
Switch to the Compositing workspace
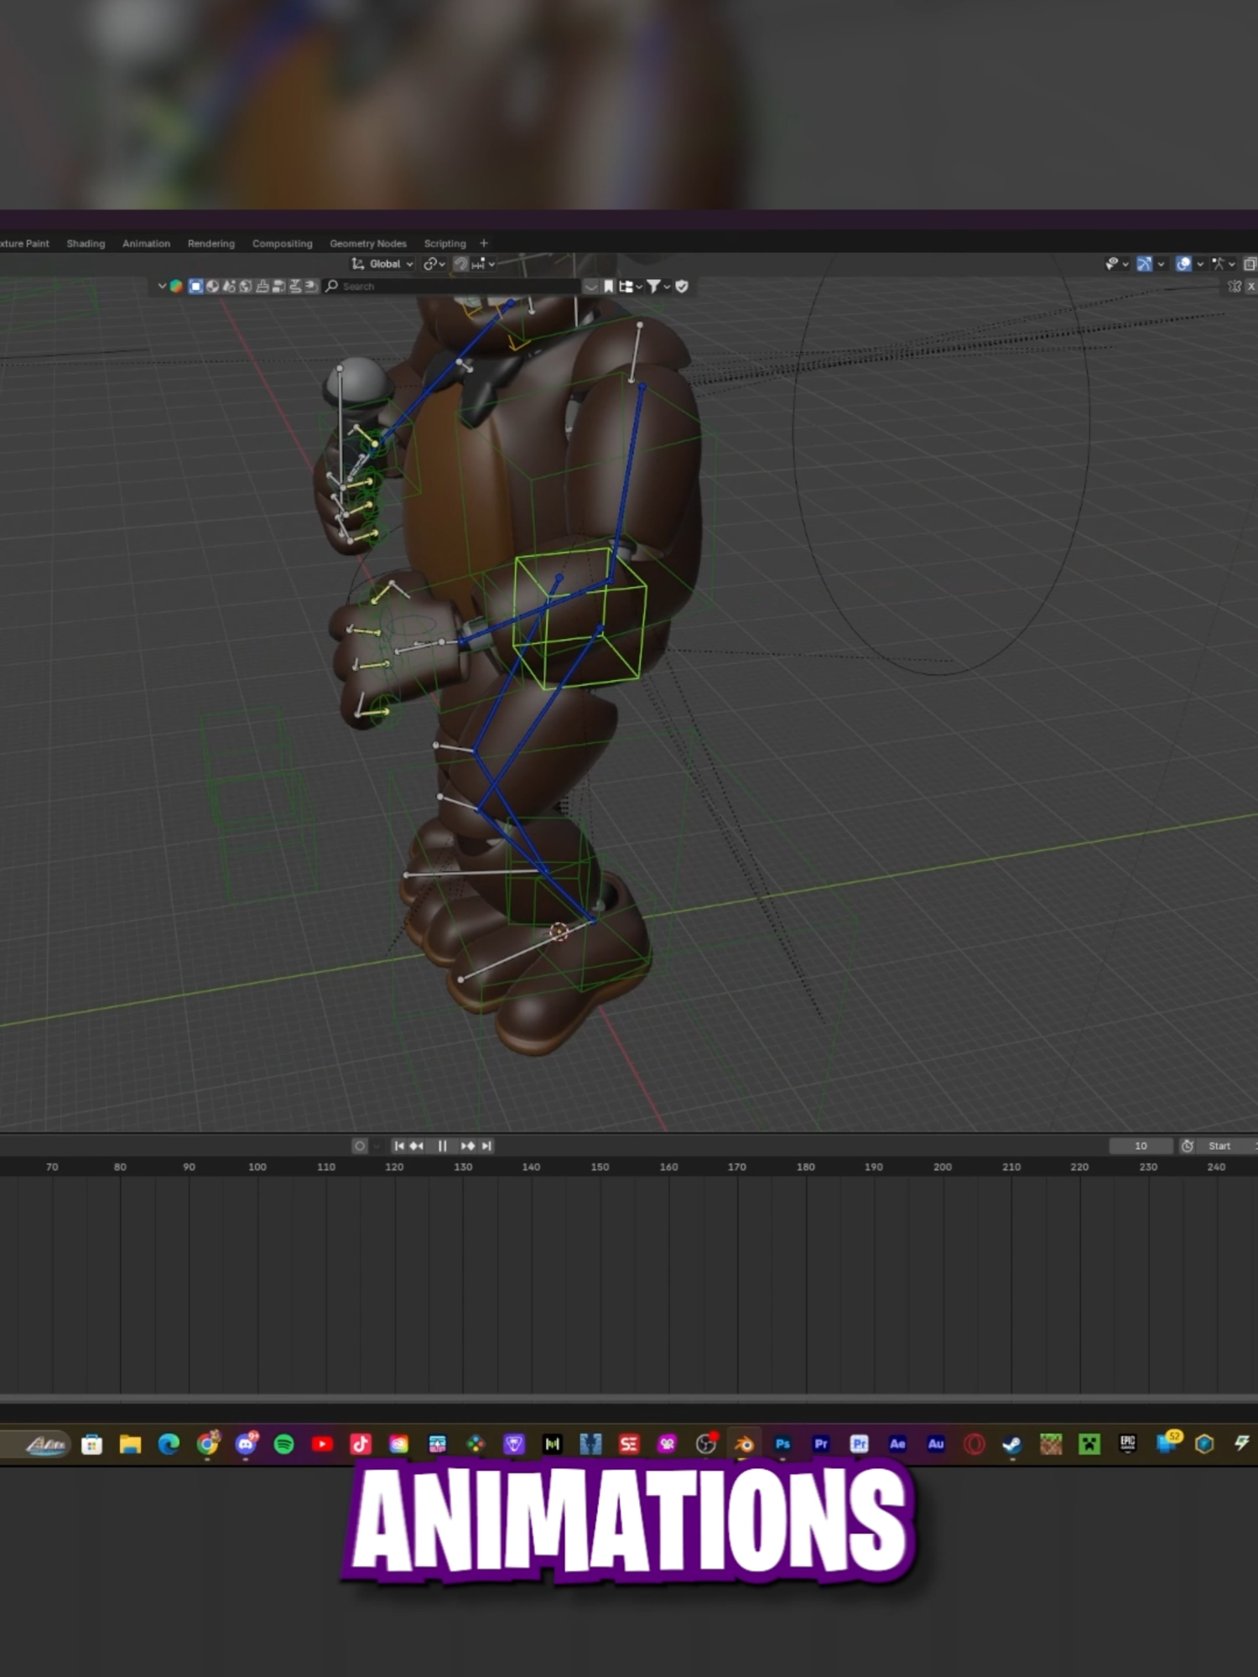[x=282, y=243]
